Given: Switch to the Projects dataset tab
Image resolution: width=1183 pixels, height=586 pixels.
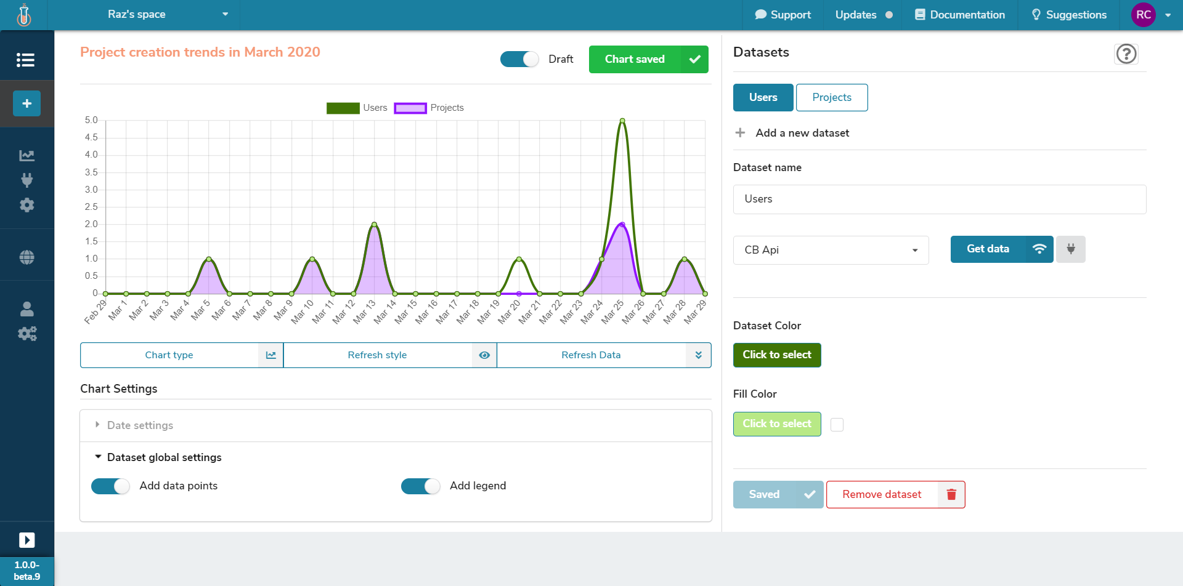Looking at the screenshot, I should pos(831,97).
